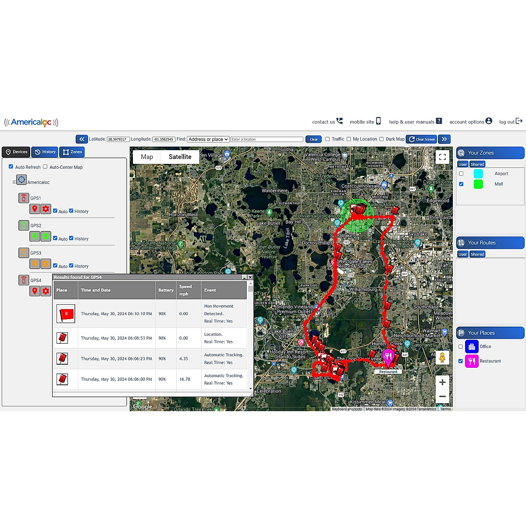Screen dimensions: 526x526
Task: Check the Airport zone checkbox
Action: point(461,174)
